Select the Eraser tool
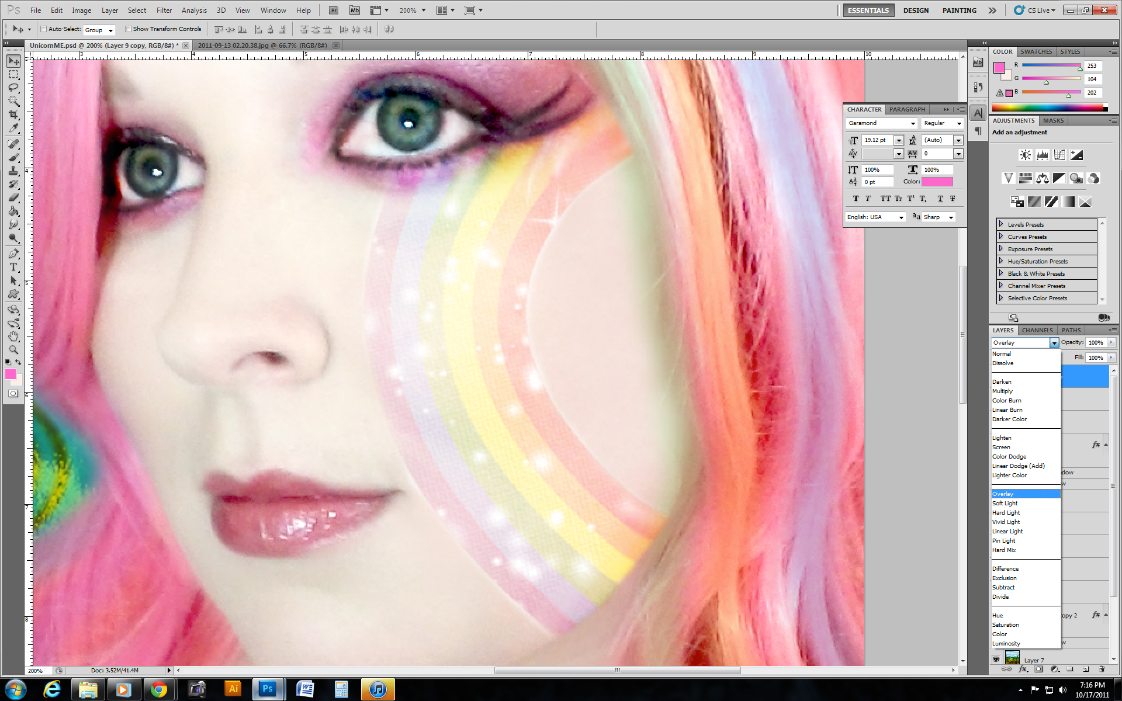The width and height of the screenshot is (1122, 701). click(x=13, y=197)
